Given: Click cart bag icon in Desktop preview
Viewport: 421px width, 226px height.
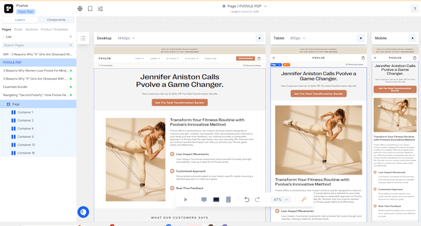Looking at the screenshot, I should click(259, 58).
